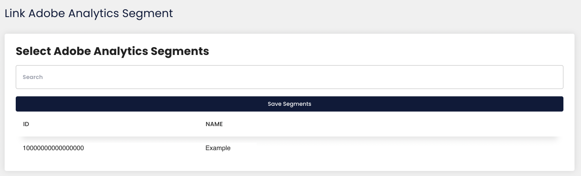The image size is (581, 176).
Task: Click the empty right end of Search box
Action: 532,77
